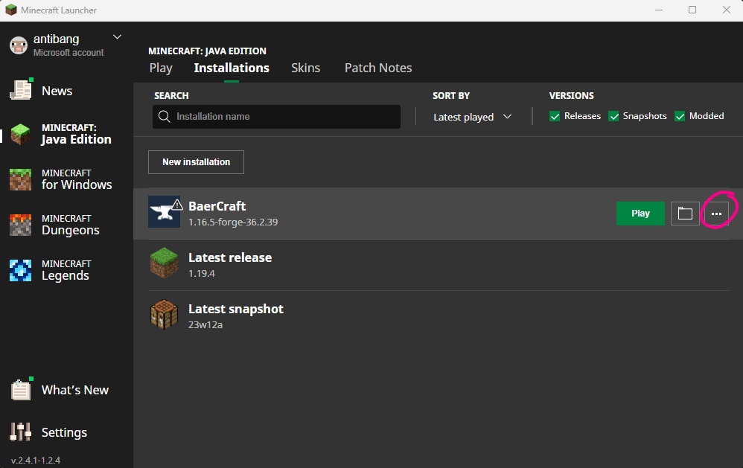
Task: Open Minecraft for Windows dirt block icon
Action: [21, 179]
